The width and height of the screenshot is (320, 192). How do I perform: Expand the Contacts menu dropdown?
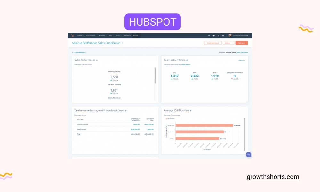point(80,36)
